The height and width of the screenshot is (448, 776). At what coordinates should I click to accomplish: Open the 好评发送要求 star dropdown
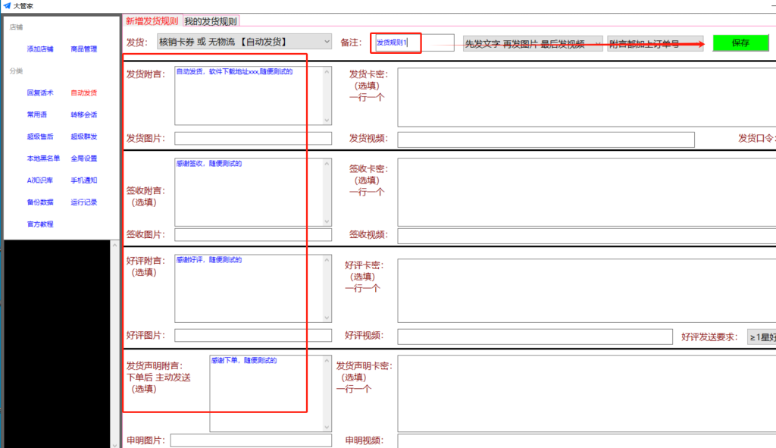click(762, 337)
